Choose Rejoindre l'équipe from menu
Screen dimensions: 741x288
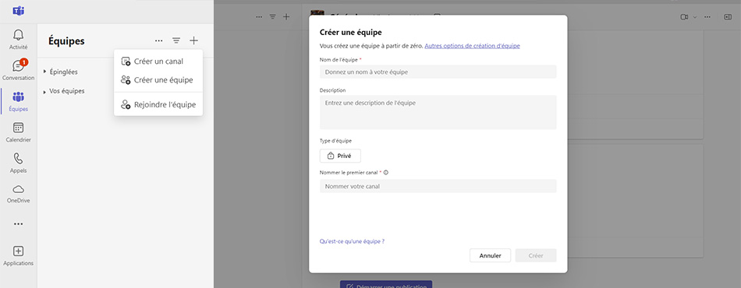(x=158, y=104)
